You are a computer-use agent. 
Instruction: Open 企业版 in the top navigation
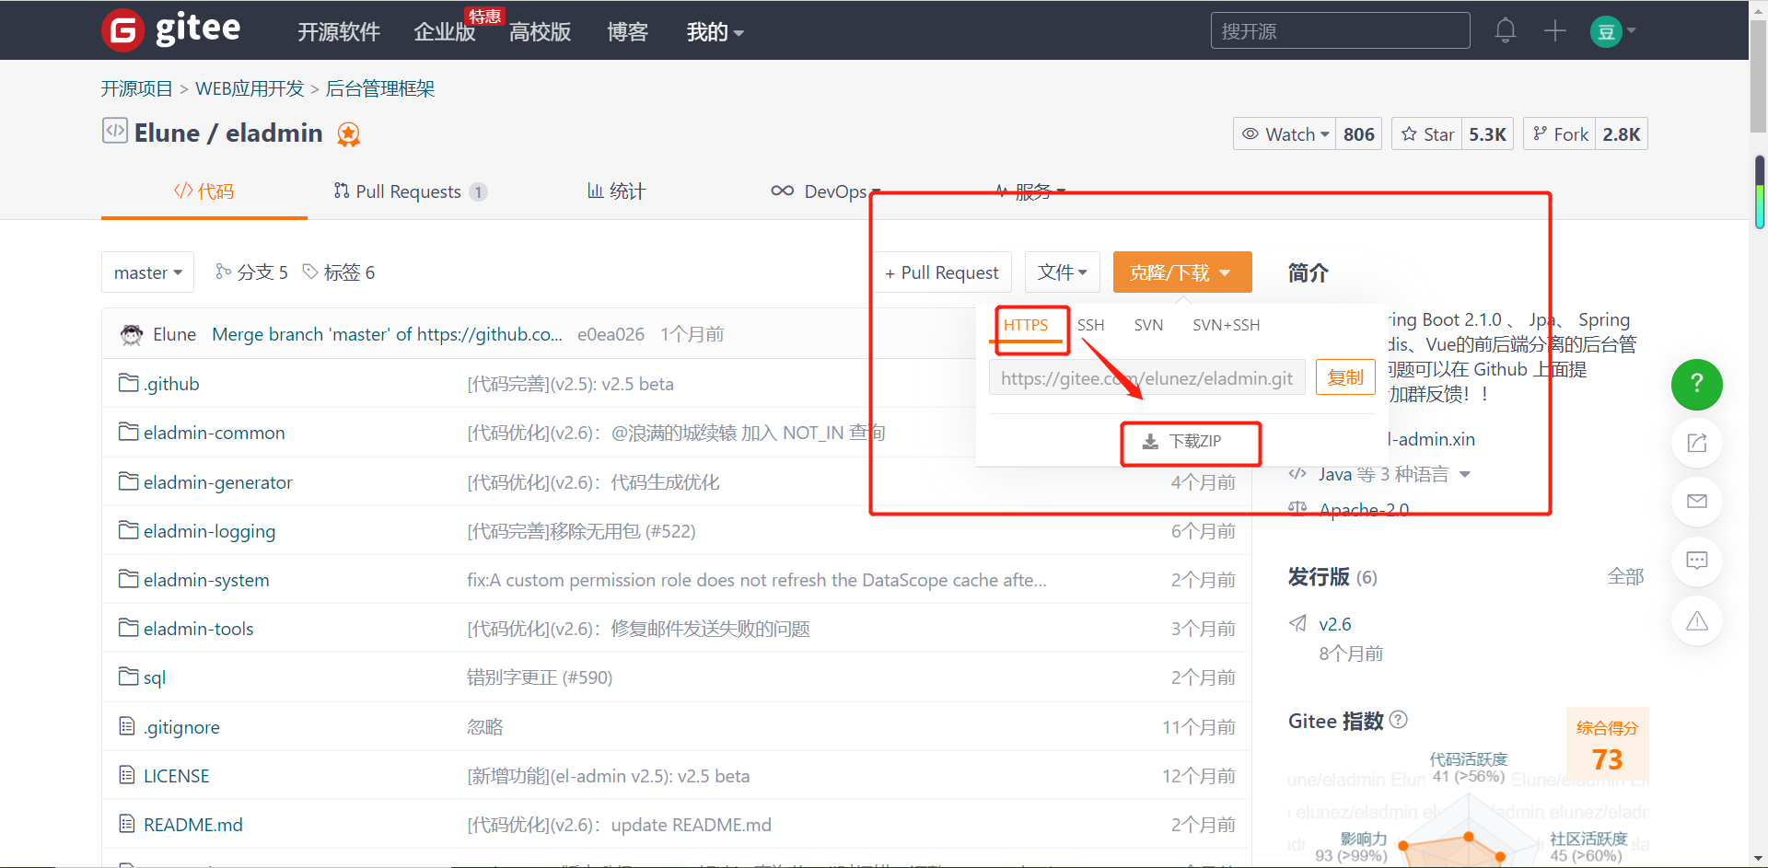(445, 32)
